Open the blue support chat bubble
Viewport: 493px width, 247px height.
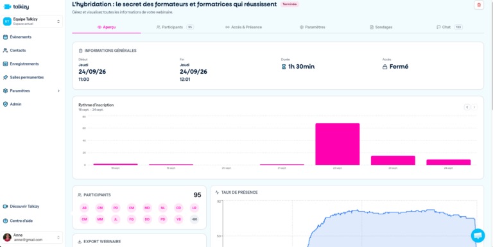[478, 235]
